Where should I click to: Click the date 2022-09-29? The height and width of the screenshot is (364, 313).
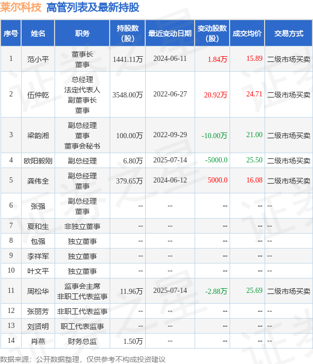pos(170,135)
